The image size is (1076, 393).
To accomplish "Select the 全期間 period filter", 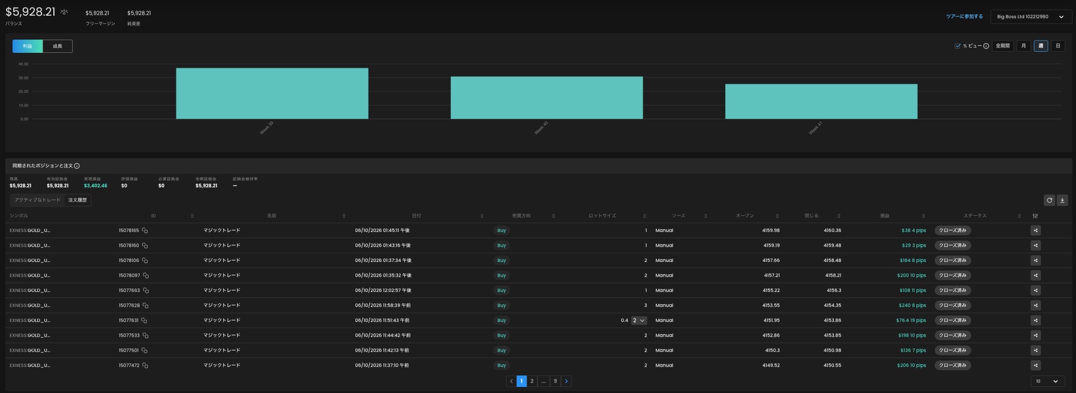I will [x=1002, y=46].
